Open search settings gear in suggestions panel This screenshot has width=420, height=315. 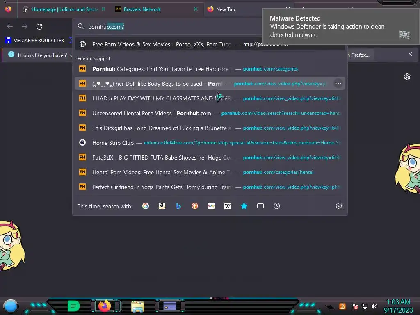tap(339, 206)
